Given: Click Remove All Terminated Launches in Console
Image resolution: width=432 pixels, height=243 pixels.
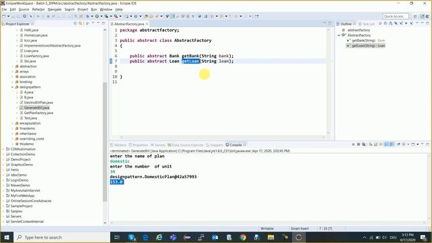Looking at the screenshot, I should [364, 144].
